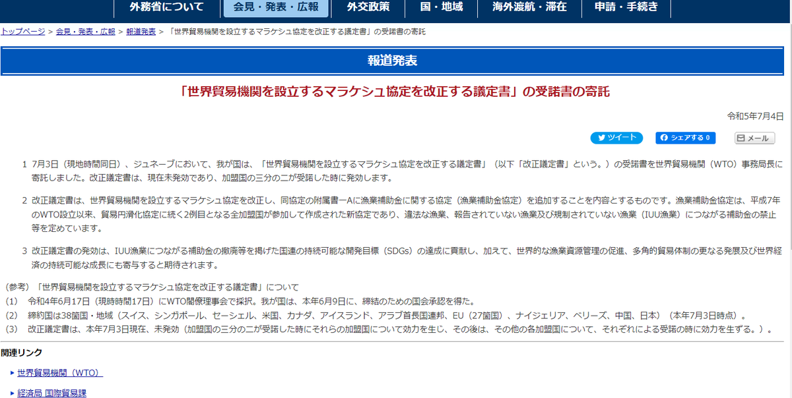Click the 報道発表 blue header banner
This screenshot has height=398, width=792.
coord(392,61)
